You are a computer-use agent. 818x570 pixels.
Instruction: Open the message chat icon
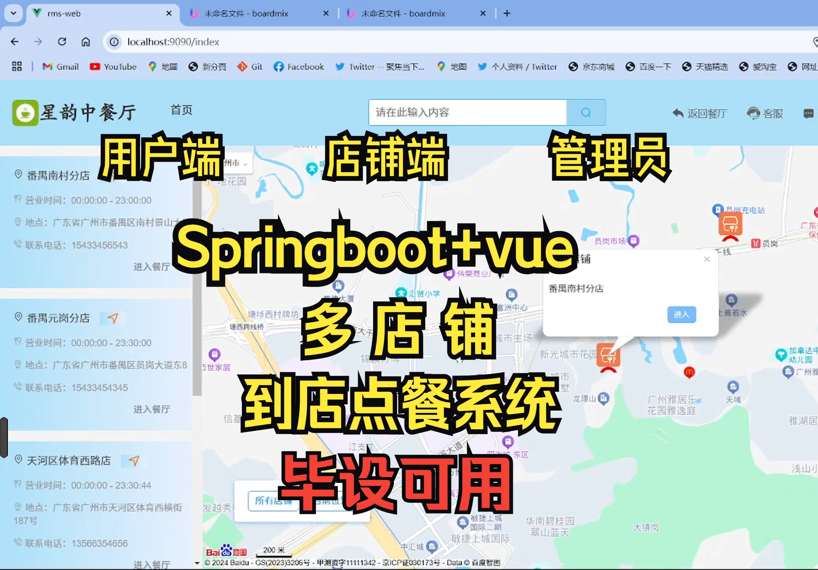(808, 114)
